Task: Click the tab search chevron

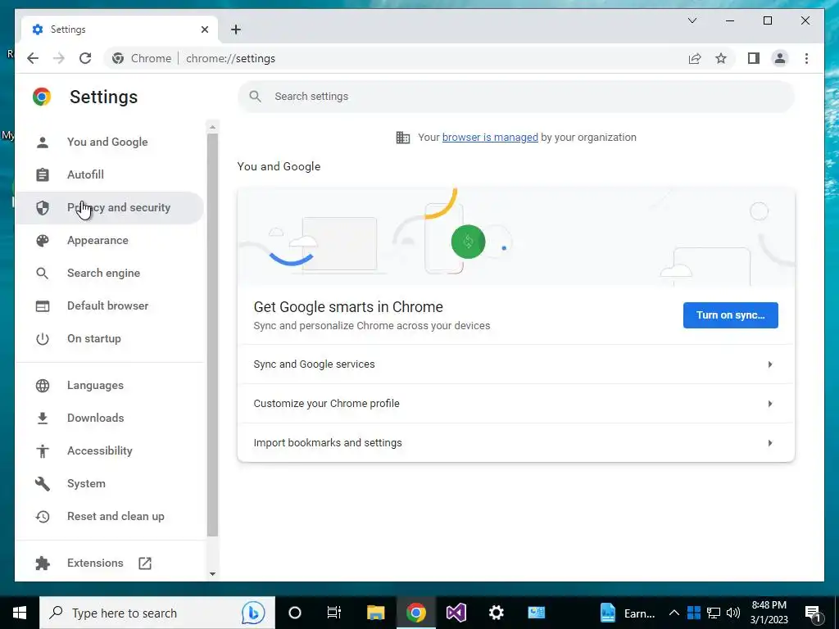Action: coord(692,20)
